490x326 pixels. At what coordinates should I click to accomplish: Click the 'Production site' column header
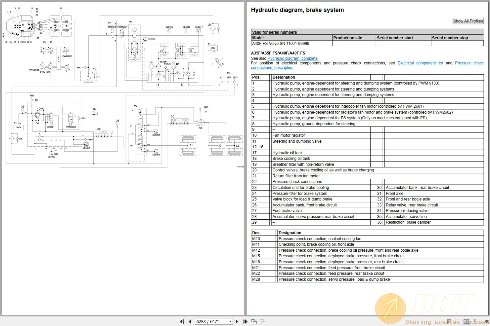coord(354,38)
